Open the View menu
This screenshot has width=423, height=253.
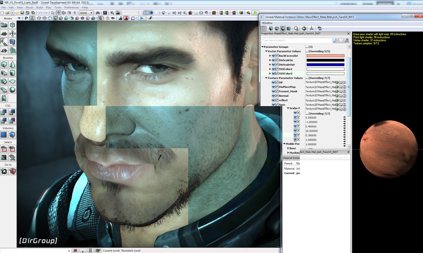20,7
